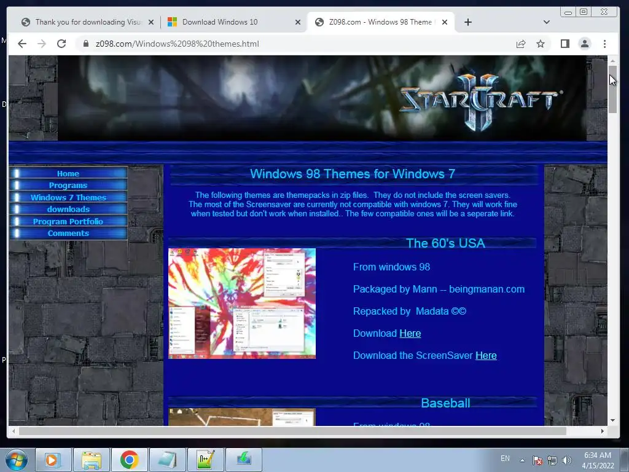The height and width of the screenshot is (472, 629).
Task: Click the Baseball theme preview thumbnail
Action: pyautogui.click(x=242, y=417)
